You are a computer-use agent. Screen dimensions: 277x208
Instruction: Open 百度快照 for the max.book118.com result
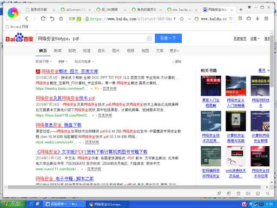tap(105, 115)
